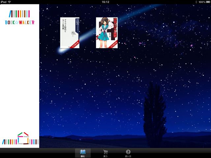The width and height of the screenshot is (211, 158).
Task: Open the 読む (Read) tab
Action: click(83, 153)
